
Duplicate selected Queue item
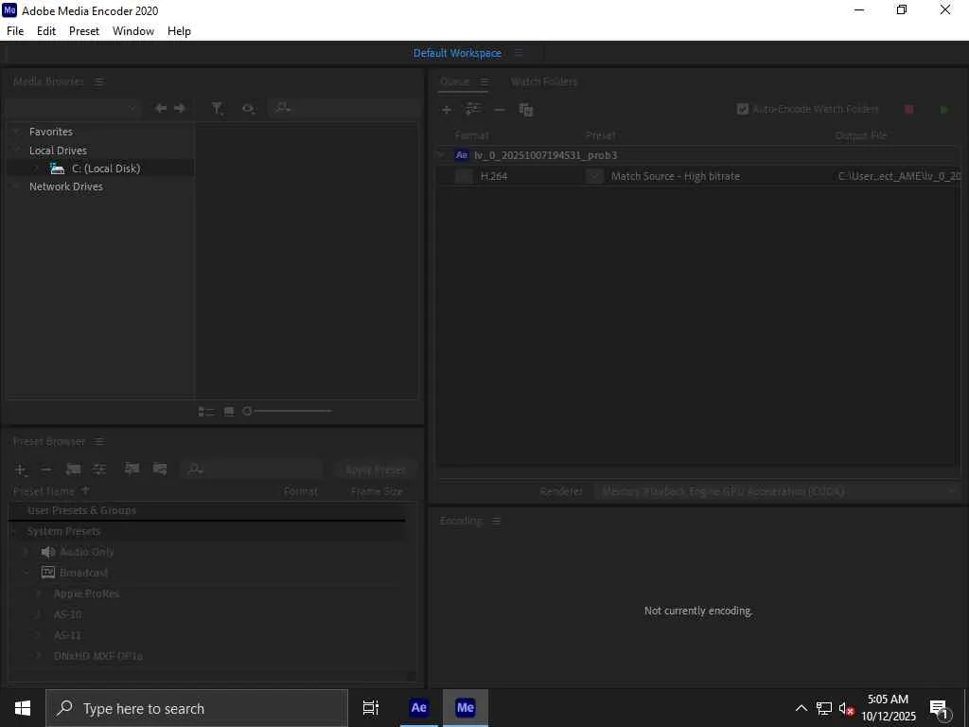[526, 110]
